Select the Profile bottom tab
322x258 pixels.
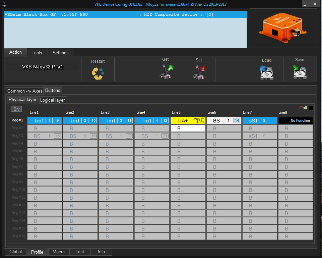coord(37,252)
